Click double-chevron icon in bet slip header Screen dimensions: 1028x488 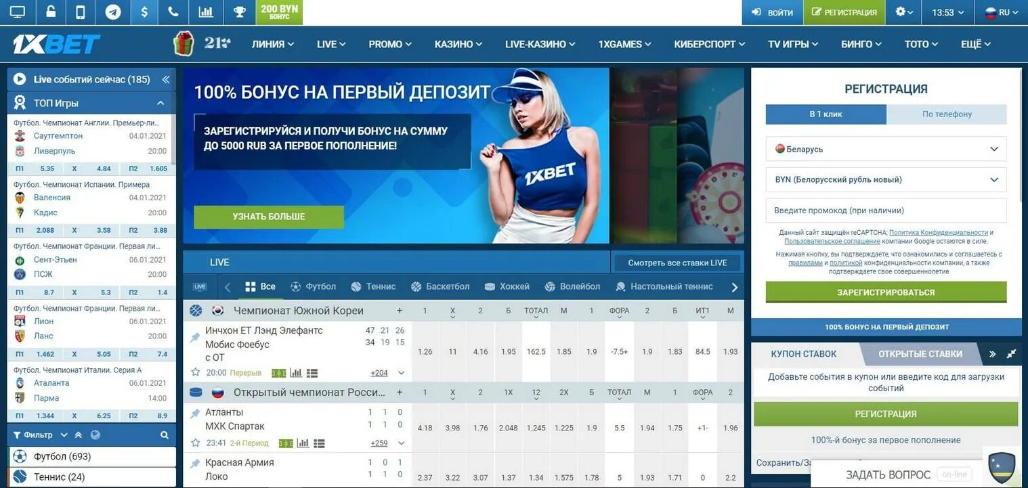[x=992, y=353]
